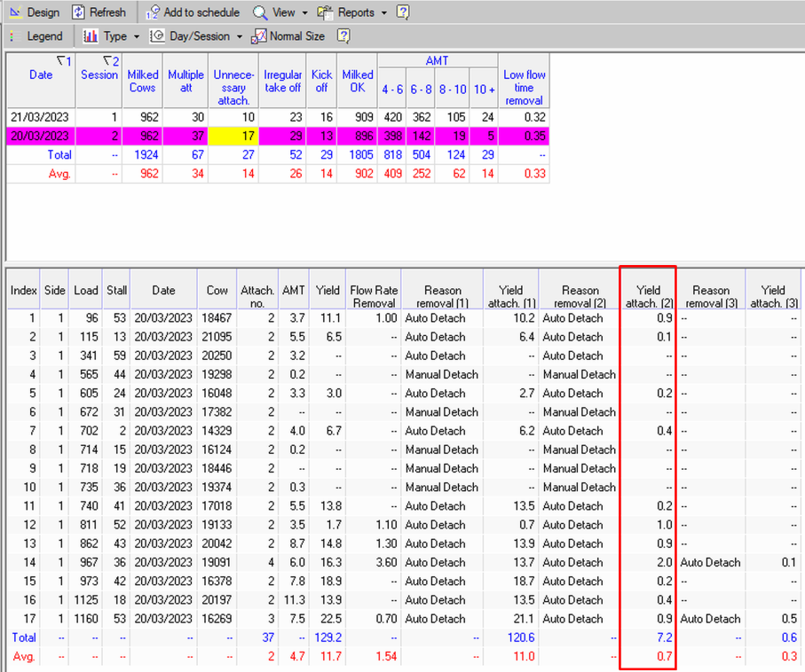Open the Day/Session dropdown arrow
The width and height of the screenshot is (805, 672).
point(240,37)
